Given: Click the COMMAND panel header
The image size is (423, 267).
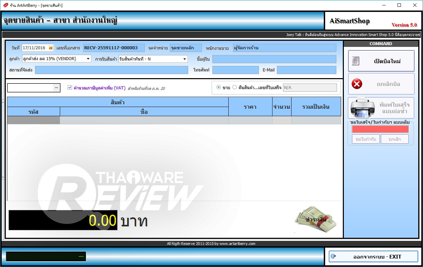Looking at the screenshot, I should 381,44.
